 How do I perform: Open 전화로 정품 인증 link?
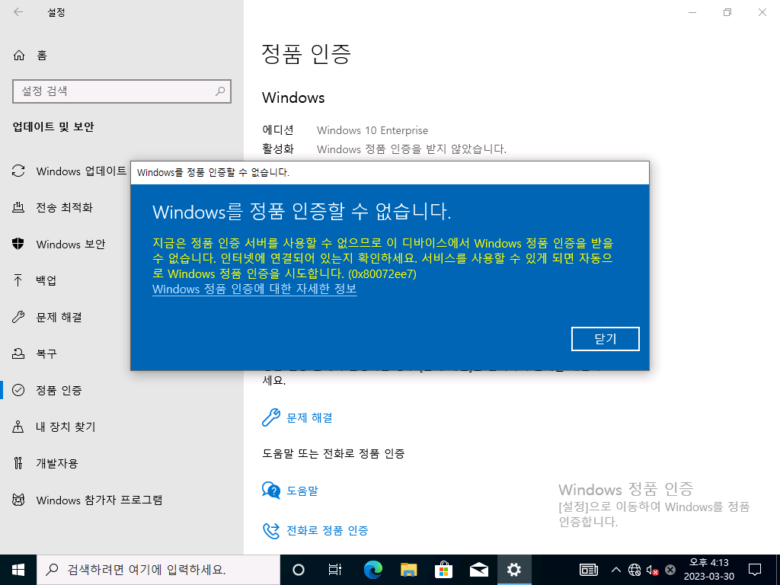(328, 531)
